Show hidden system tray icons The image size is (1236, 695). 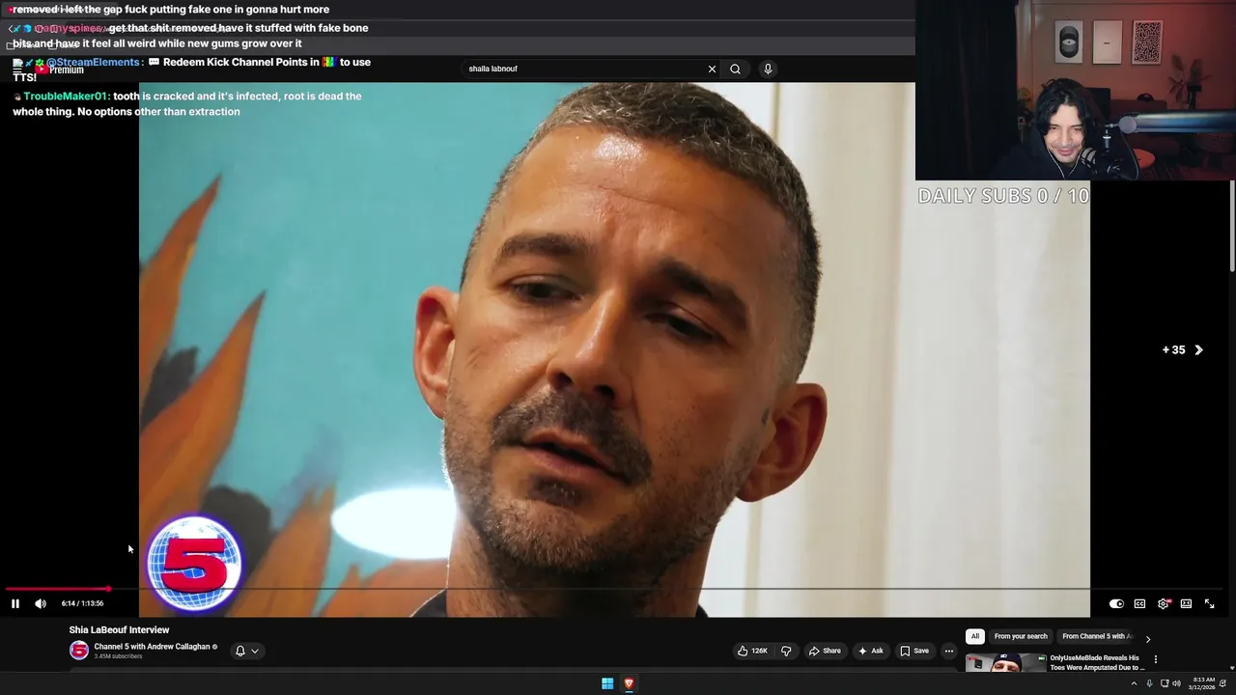pyautogui.click(x=1134, y=683)
